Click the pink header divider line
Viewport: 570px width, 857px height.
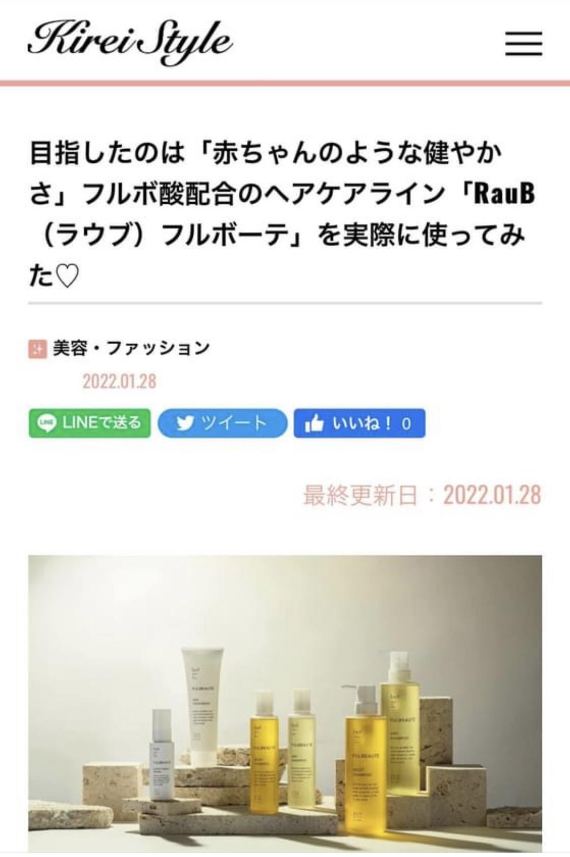285,83
